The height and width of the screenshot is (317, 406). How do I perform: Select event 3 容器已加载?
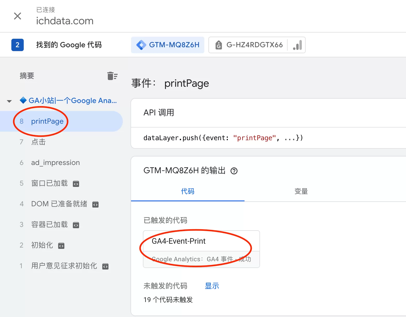point(61,225)
